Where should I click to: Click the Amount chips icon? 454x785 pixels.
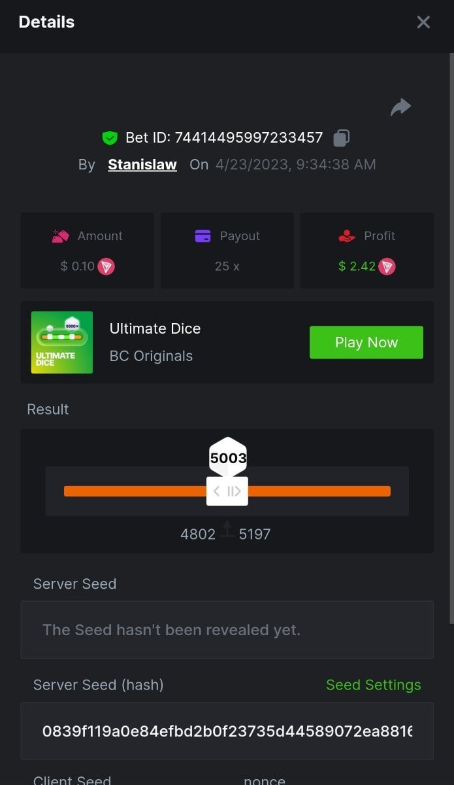coord(61,236)
